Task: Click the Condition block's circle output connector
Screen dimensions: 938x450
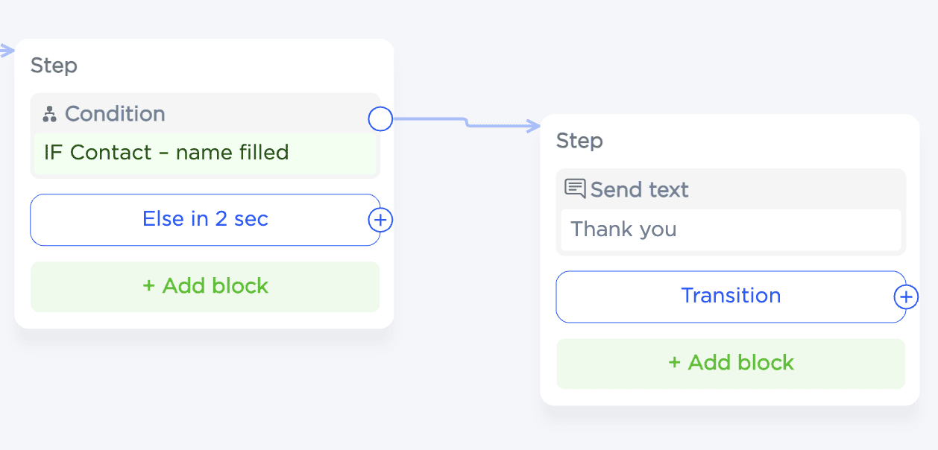Action: pos(380,118)
